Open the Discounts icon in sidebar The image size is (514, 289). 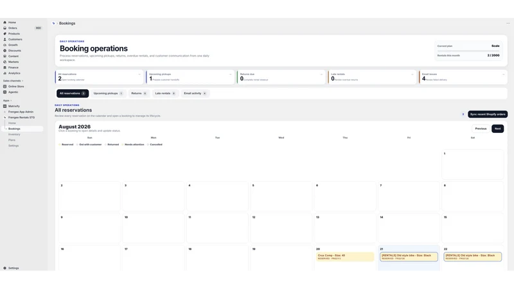tap(5, 51)
